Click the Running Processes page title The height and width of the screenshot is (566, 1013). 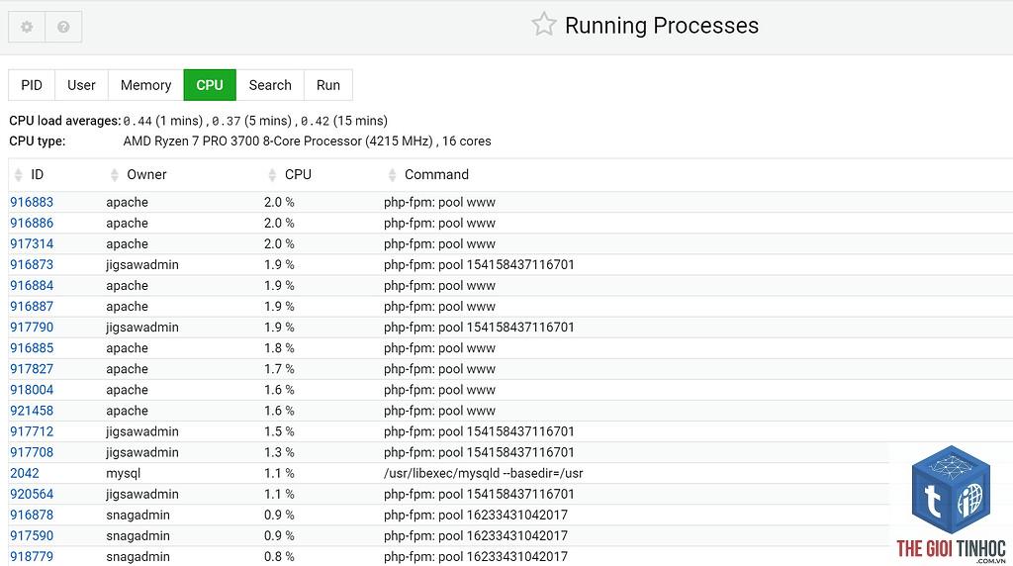(x=662, y=25)
